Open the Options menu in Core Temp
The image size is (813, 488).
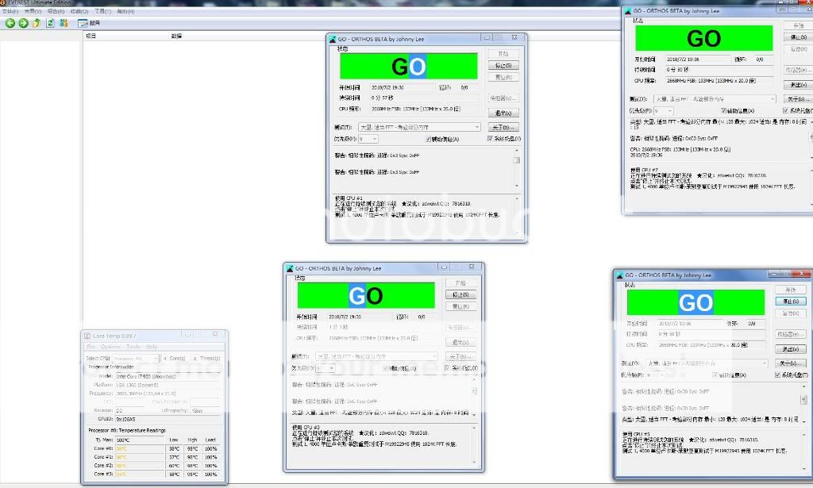click(110, 347)
